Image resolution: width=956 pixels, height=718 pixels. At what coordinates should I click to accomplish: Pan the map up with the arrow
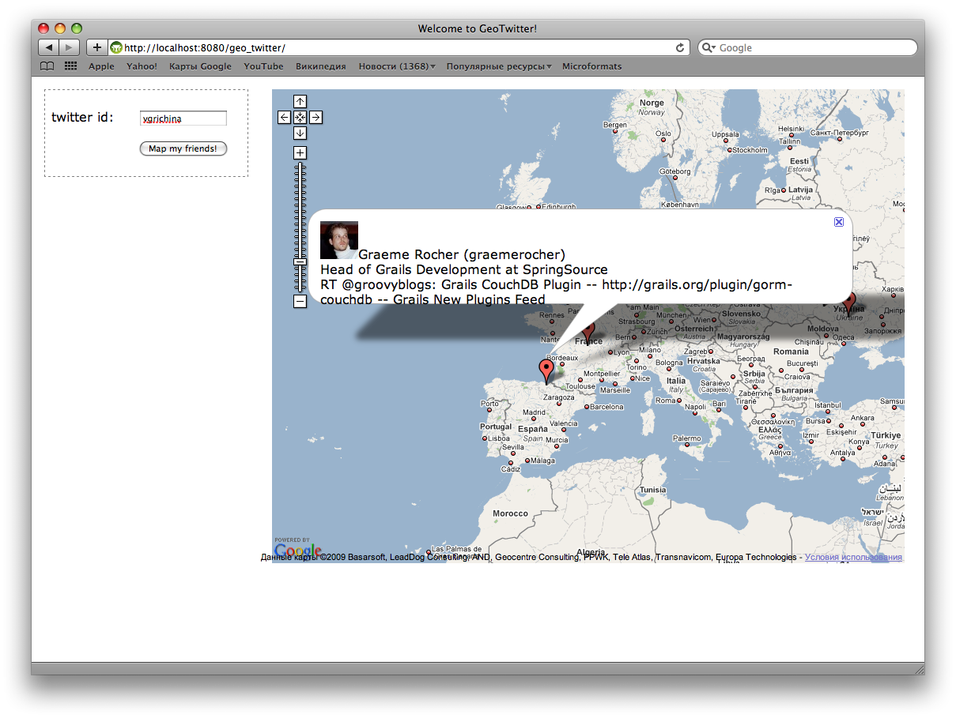[300, 101]
